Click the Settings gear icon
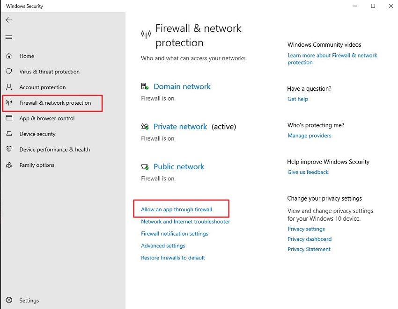This screenshot has height=309, width=398. coord(9,301)
